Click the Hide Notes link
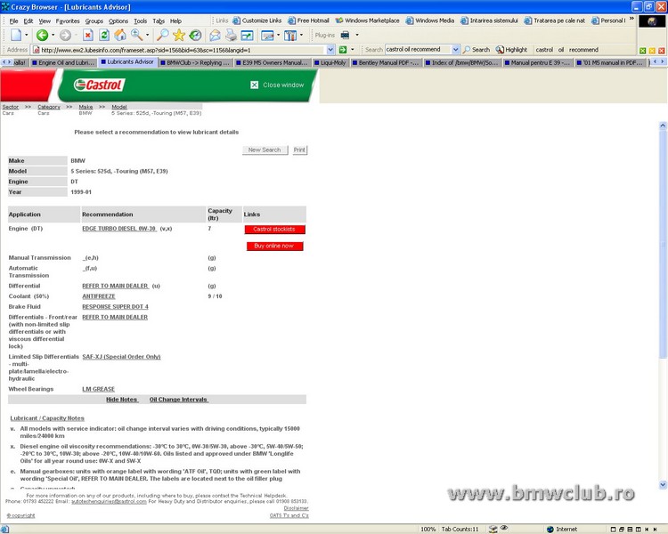 tap(122, 400)
